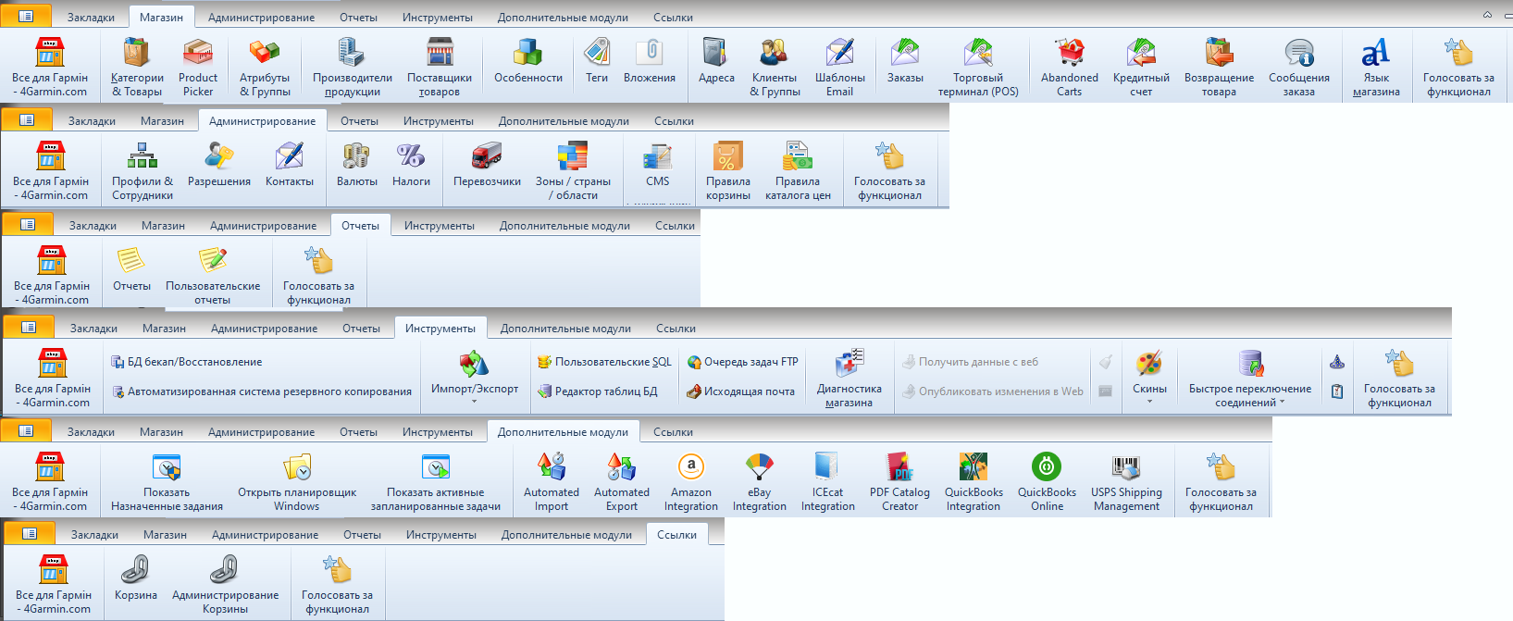The height and width of the screenshot is (621, 1513).
Task: Open Сообщения заказа
Action: 1299,68
